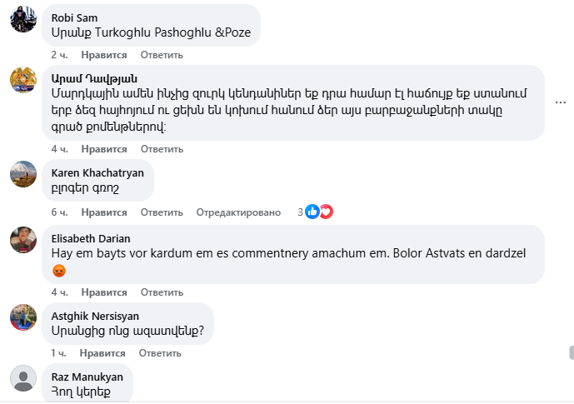View edit history via Отредактировано
This screenshot has width=574, height=404.
point(238,212)
